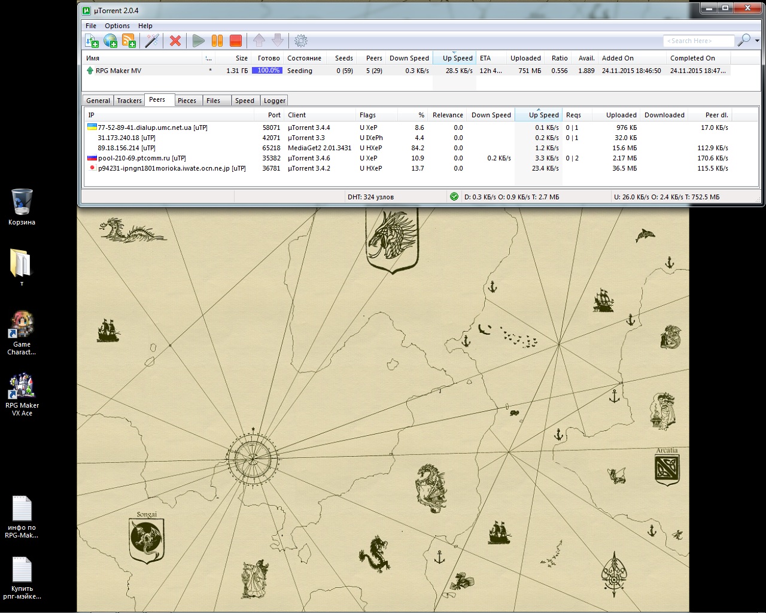Click the red Stop torrent icon
This screenshot has height=613, width=766.
pos(236,40)
